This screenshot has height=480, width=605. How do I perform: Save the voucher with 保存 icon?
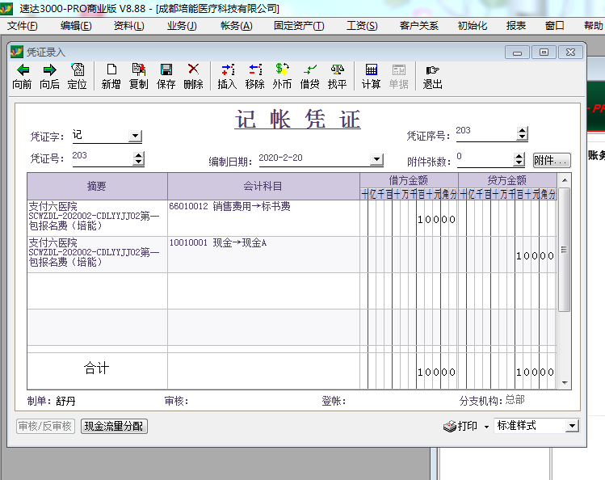[166, 69]
